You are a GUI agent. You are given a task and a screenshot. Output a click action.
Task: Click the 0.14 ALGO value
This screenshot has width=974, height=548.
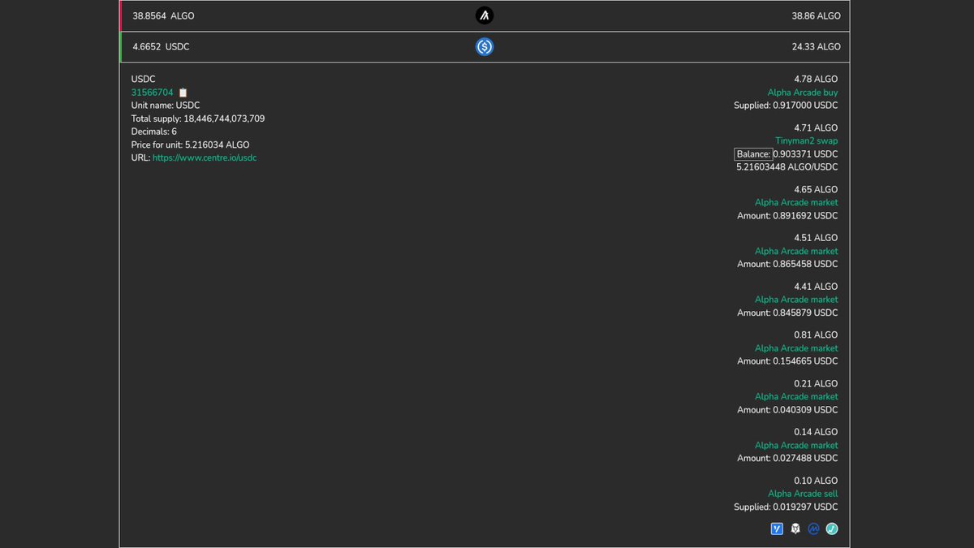tap(816, 432)
